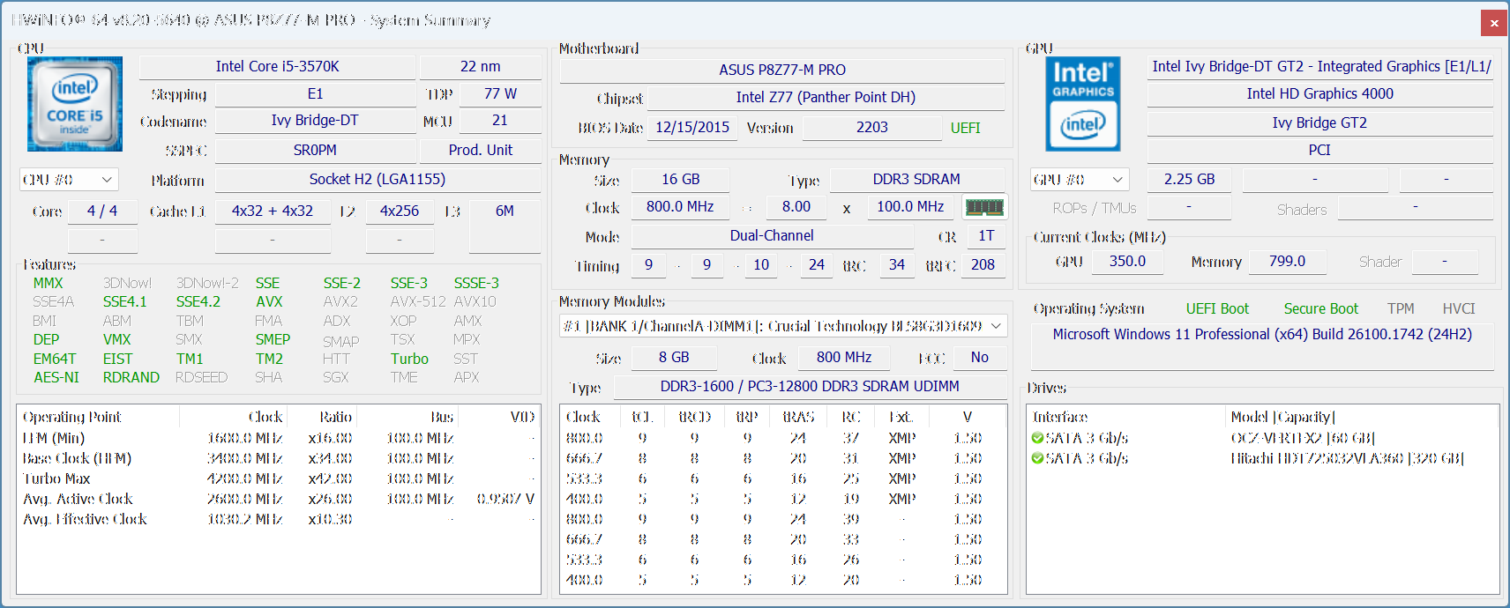Click the 0.9507 V VID value
The width and height of the screenshot is (1510, 608).
click(x=505, y=499)
